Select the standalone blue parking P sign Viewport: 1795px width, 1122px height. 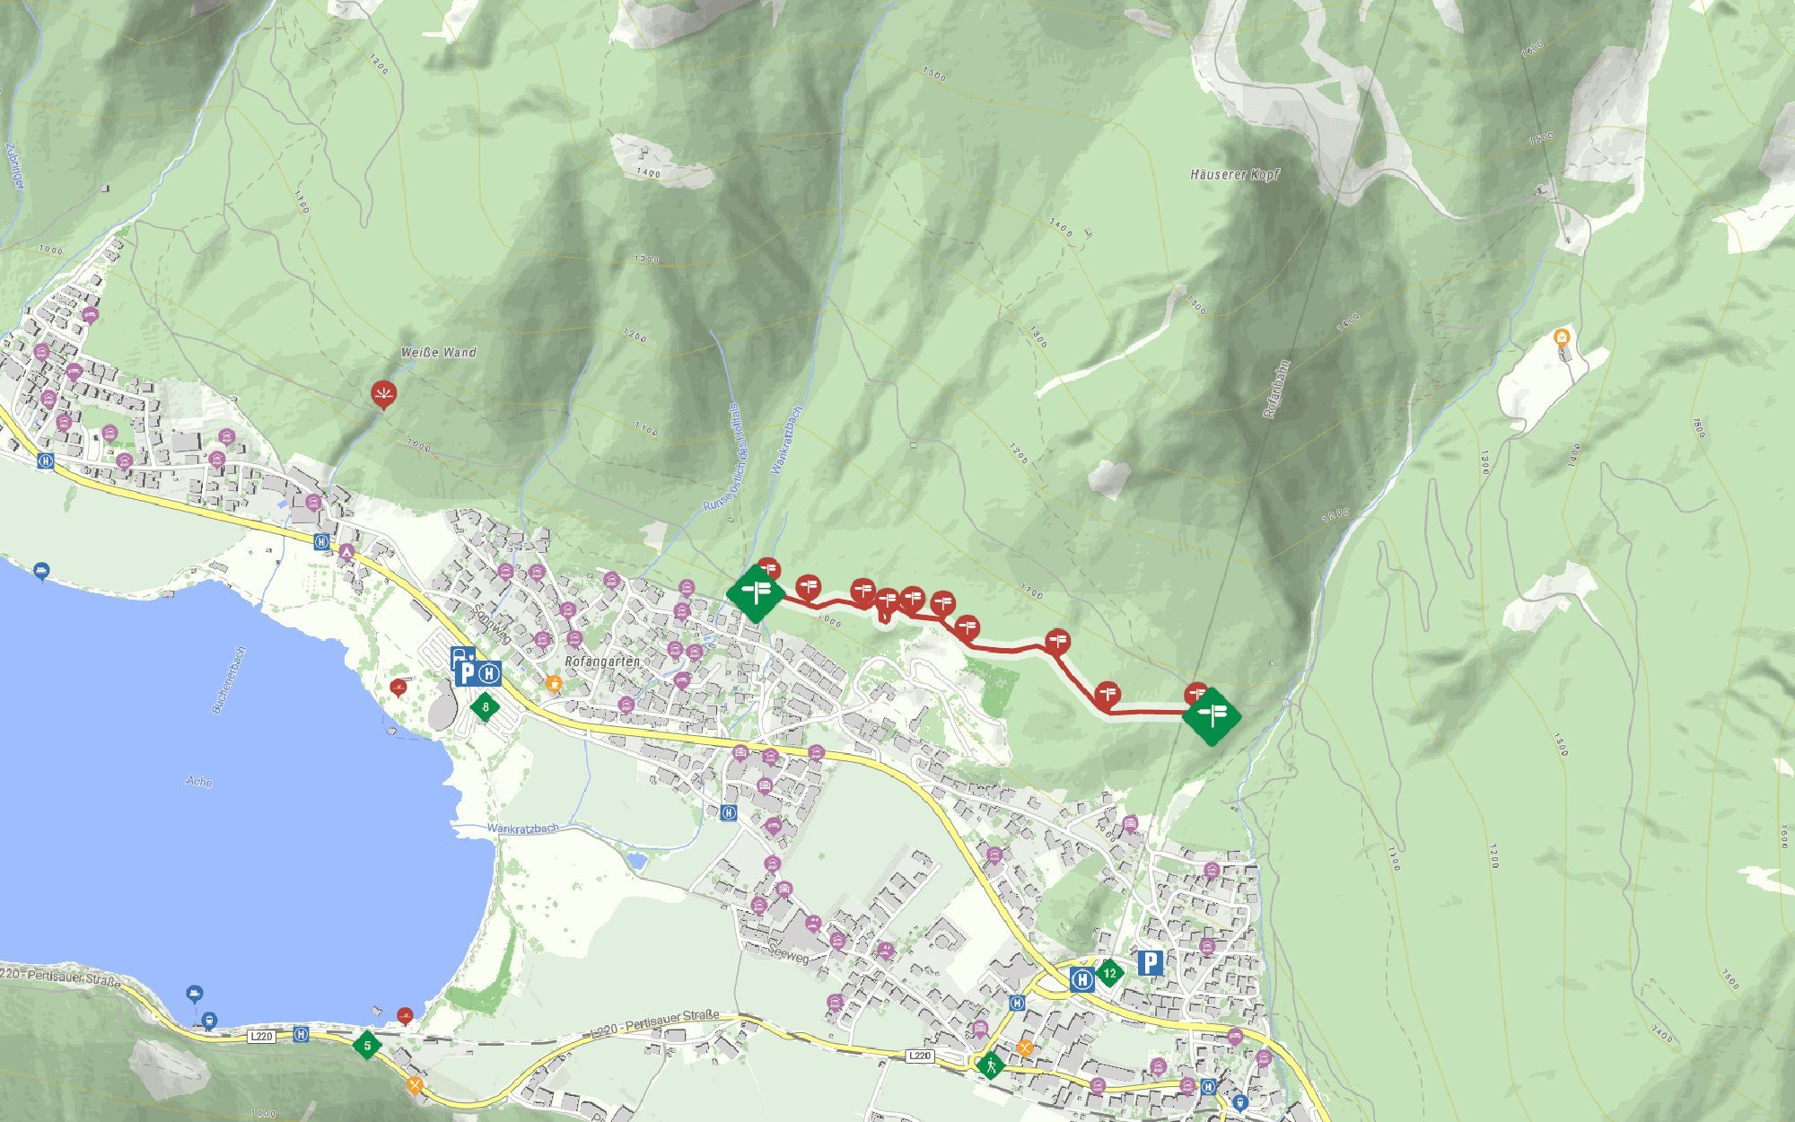(x=1151, y=964)
